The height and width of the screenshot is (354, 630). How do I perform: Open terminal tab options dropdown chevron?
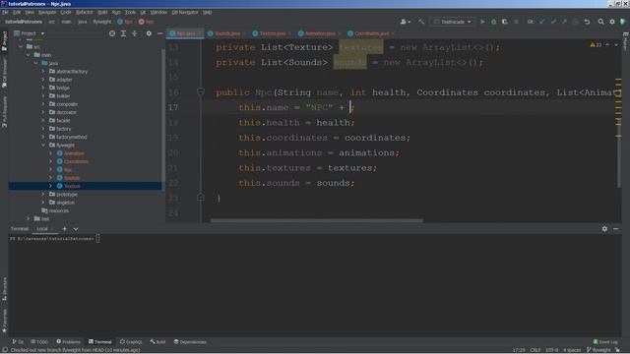pyautogui.click(x=76, y=229)
